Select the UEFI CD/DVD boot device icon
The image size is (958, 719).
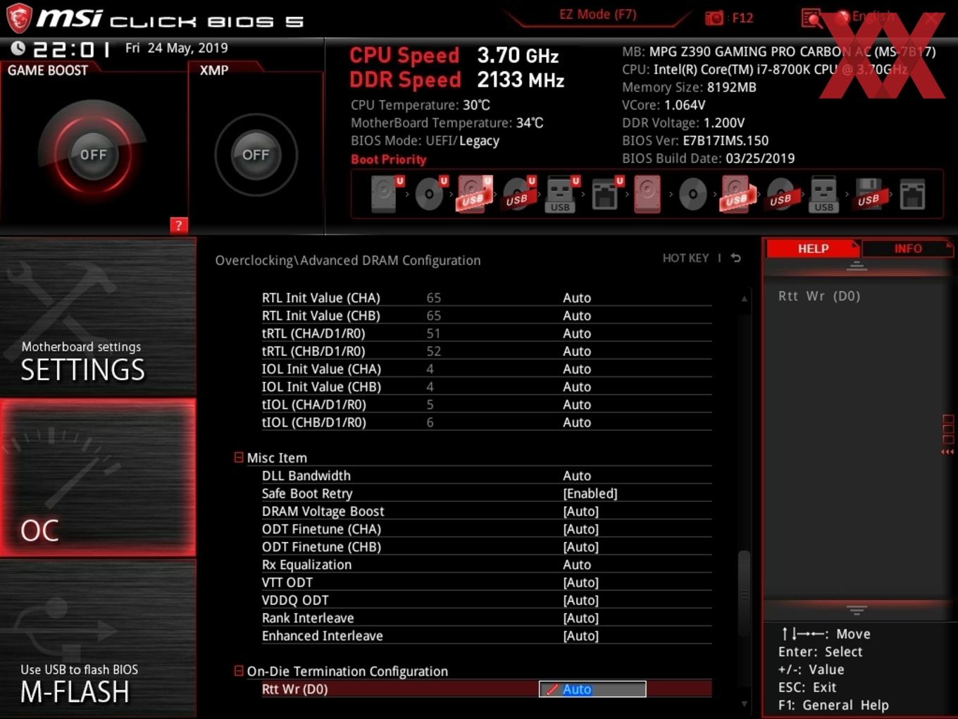[x=430, y=194]
